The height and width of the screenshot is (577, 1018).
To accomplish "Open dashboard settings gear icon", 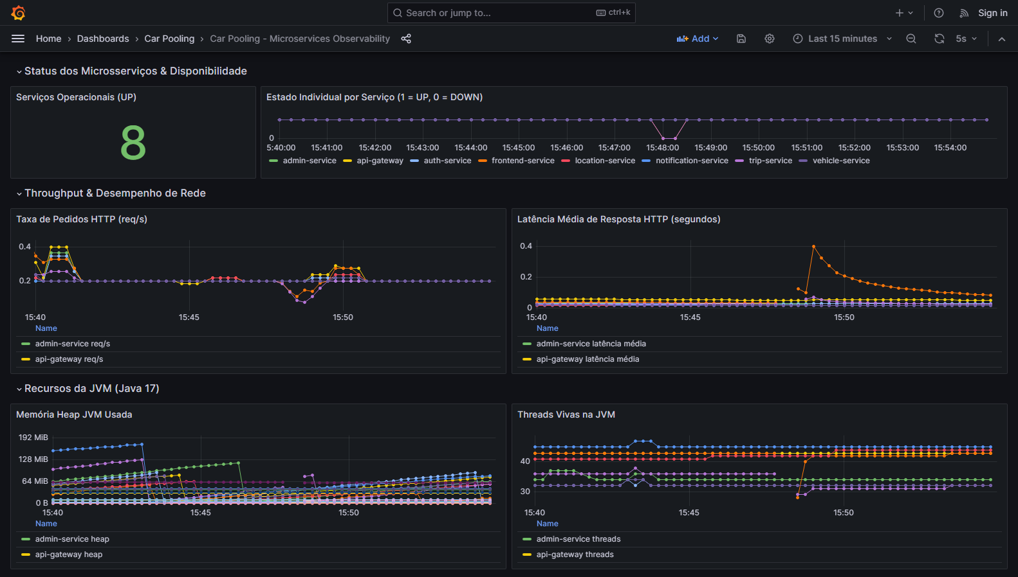I will [x=770, y=39].
